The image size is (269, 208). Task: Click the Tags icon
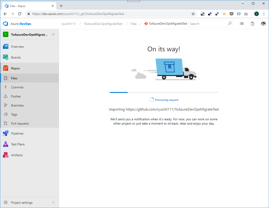coord(6,114)
